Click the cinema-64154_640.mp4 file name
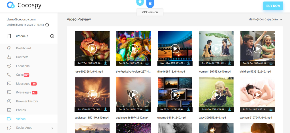290x133 pixels. (172, 118)
